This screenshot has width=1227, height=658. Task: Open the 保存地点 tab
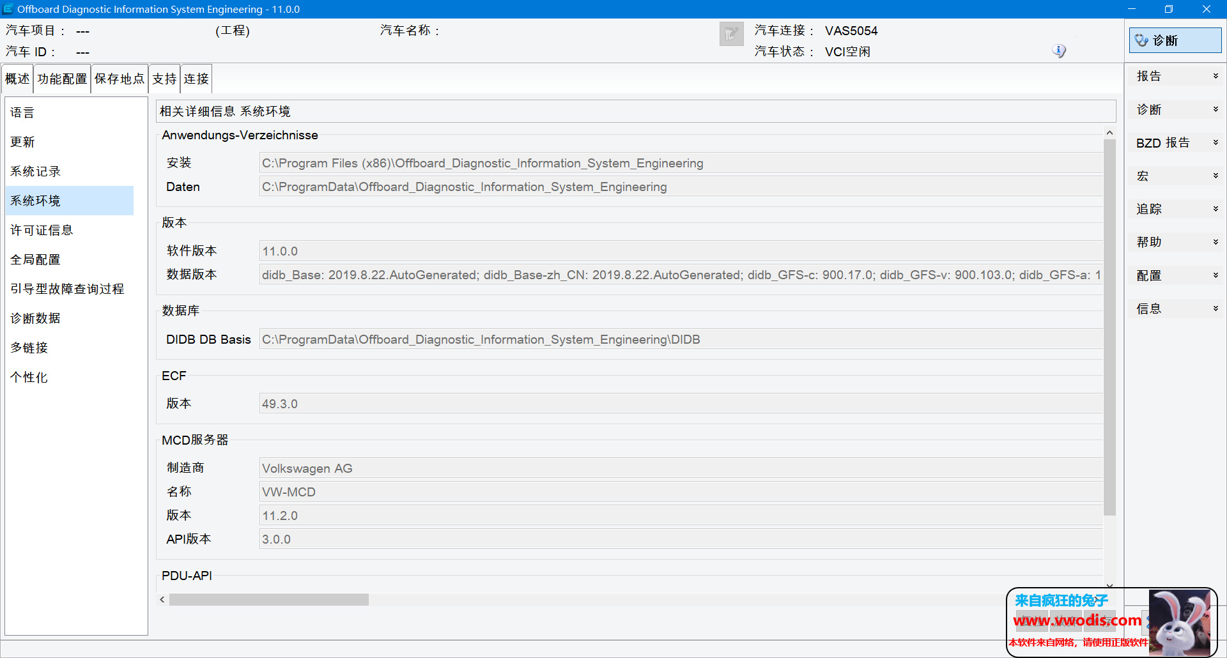tap(120, 79)
